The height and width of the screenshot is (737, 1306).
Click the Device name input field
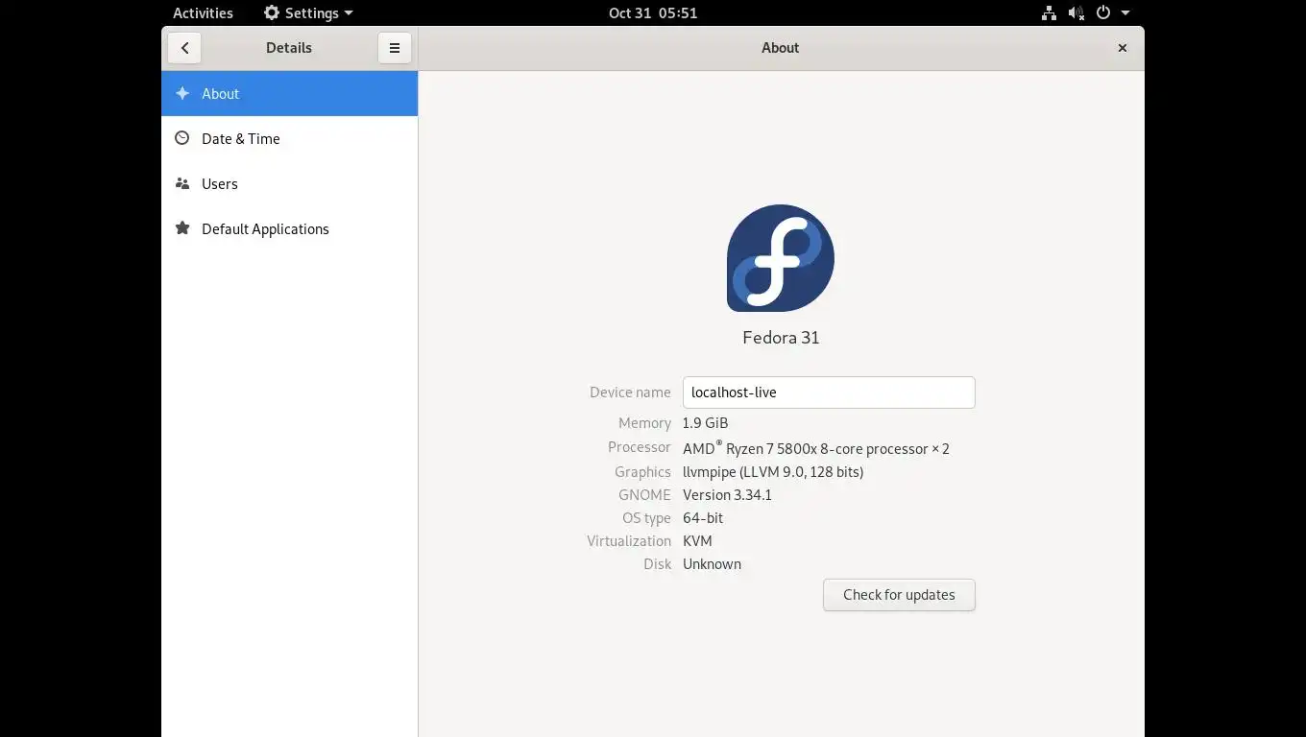(x=829, y=392)
